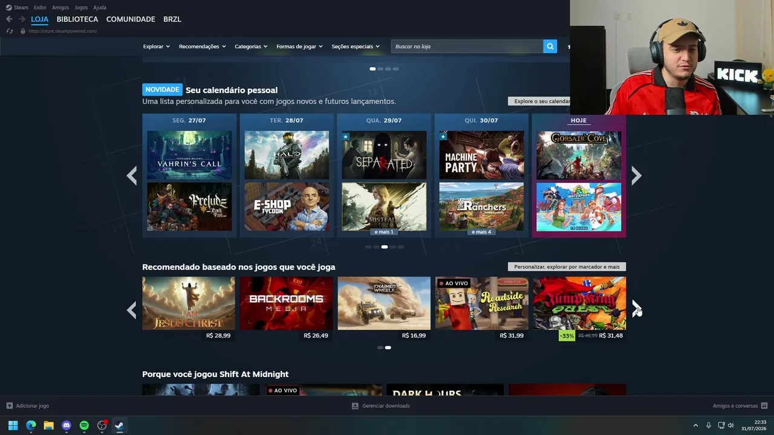This screenshot has height=435, width=774.
Task: Click the Steam icon in the taskbar
Action: click(120, 425)
